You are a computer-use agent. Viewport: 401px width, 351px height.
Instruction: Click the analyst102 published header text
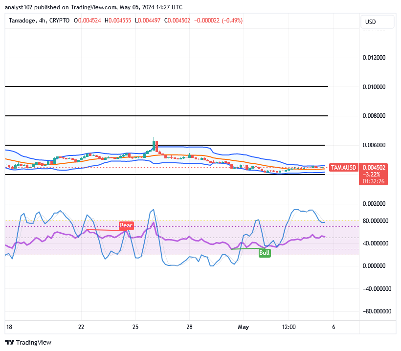click(x=93, y=7)
